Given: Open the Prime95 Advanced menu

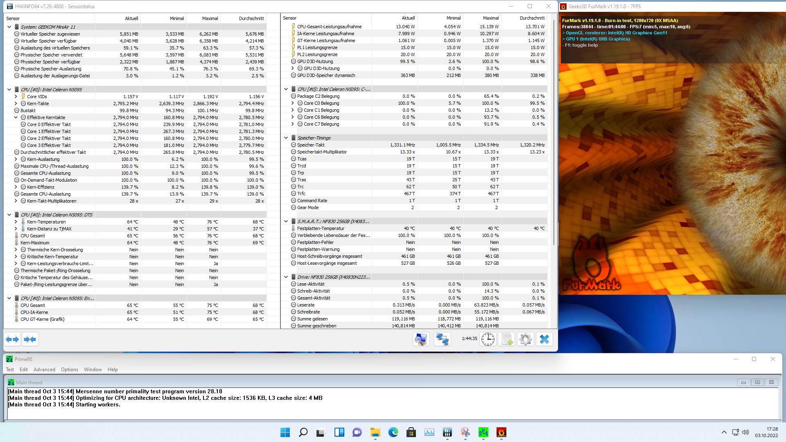Looking at the screenshot, I should (x=44, y=369).
